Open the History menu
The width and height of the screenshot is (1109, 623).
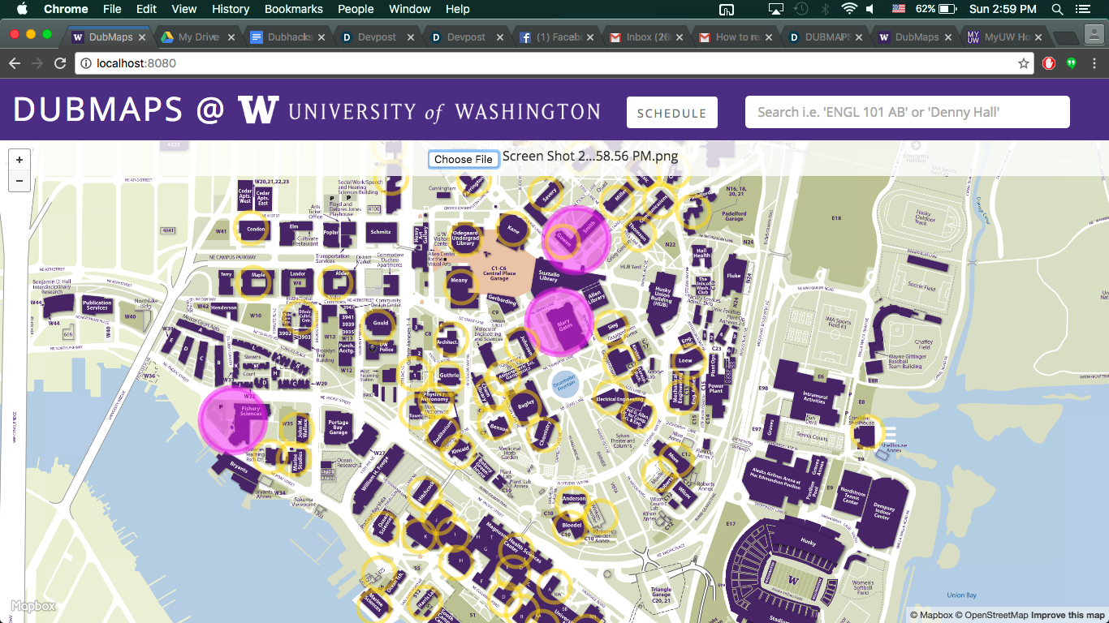point(231,9)
